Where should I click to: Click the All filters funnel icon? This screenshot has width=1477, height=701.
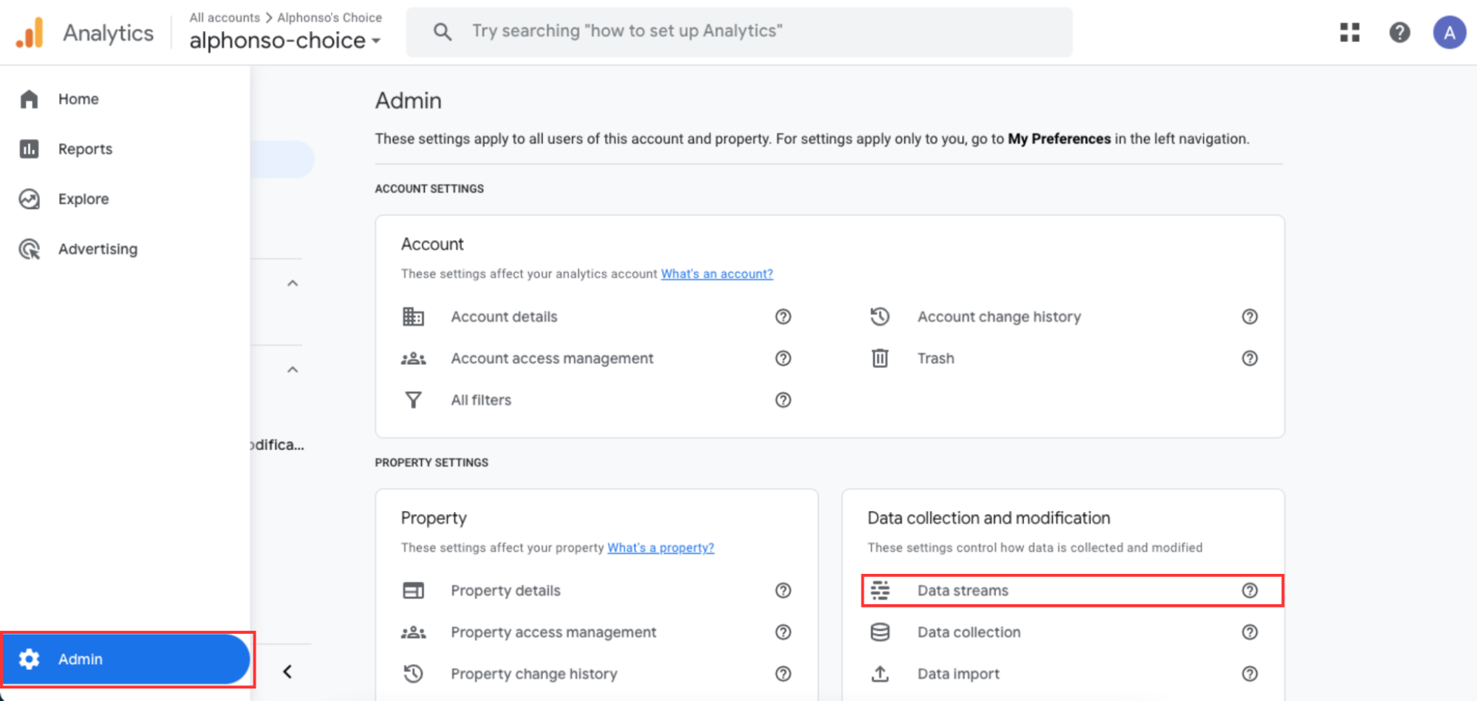pos(414,400)
